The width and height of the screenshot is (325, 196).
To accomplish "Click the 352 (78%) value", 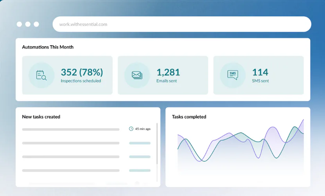I will (x=82, y=72).
